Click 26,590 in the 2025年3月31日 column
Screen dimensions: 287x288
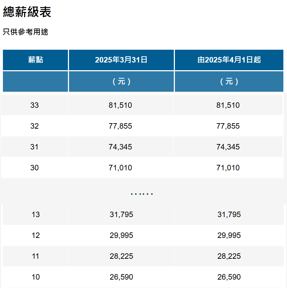tap(121, 277)
